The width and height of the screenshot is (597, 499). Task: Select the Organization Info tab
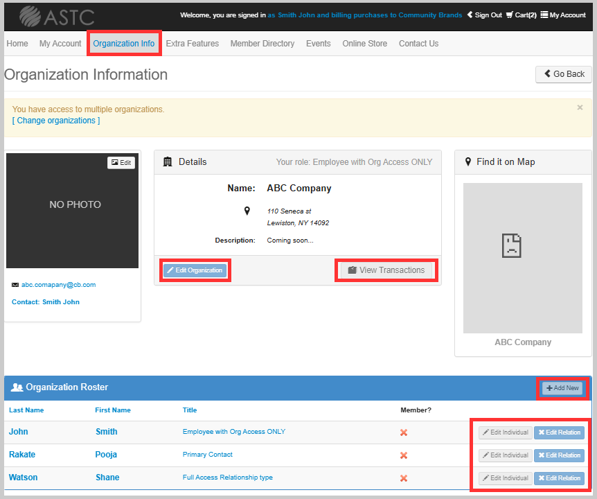tap(124, 44)
